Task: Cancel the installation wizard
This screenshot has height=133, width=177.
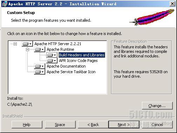Action: click(x=157, y=125)
